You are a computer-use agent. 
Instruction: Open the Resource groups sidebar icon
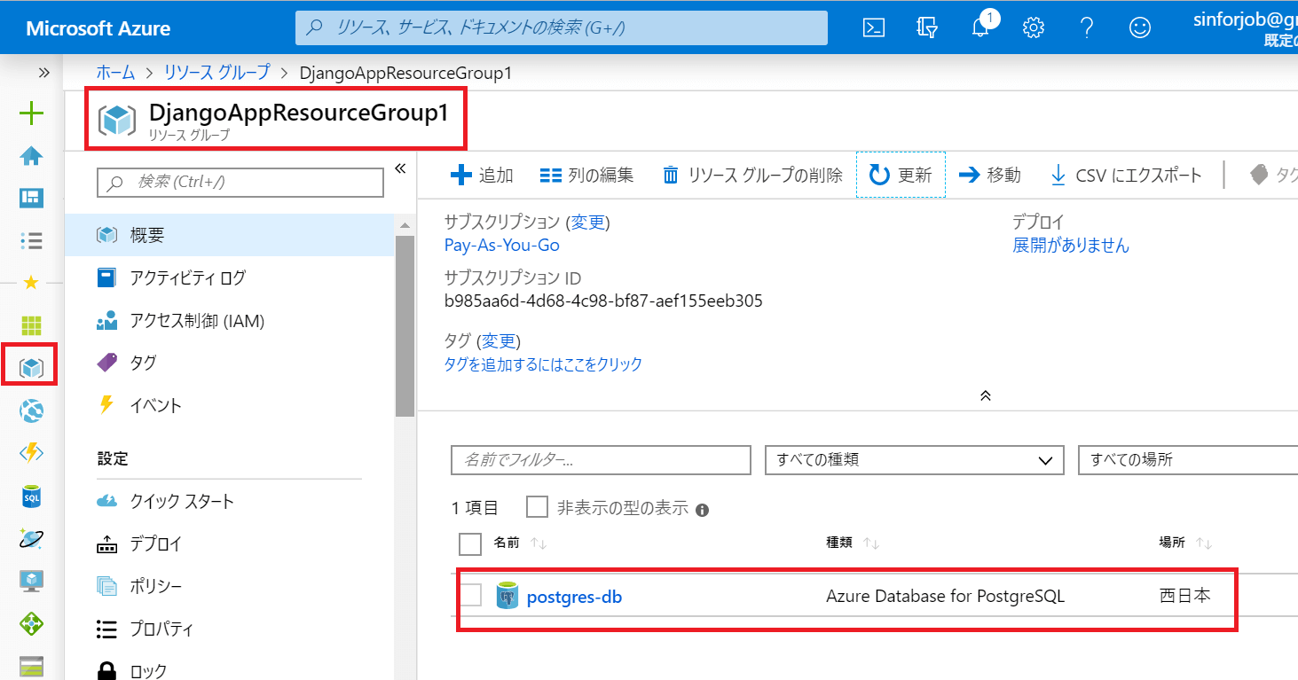click(x=30, y=364)
